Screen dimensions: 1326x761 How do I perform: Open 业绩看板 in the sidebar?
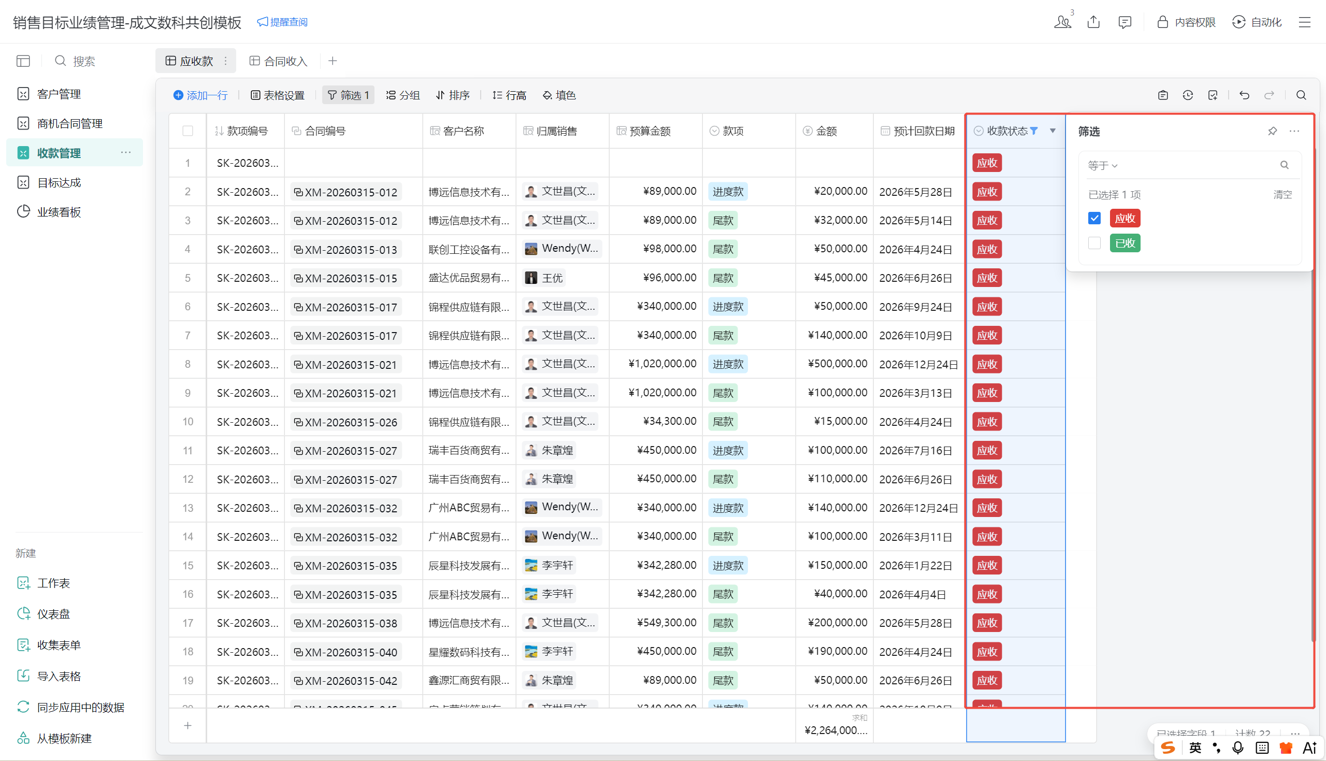pos(59,212)
